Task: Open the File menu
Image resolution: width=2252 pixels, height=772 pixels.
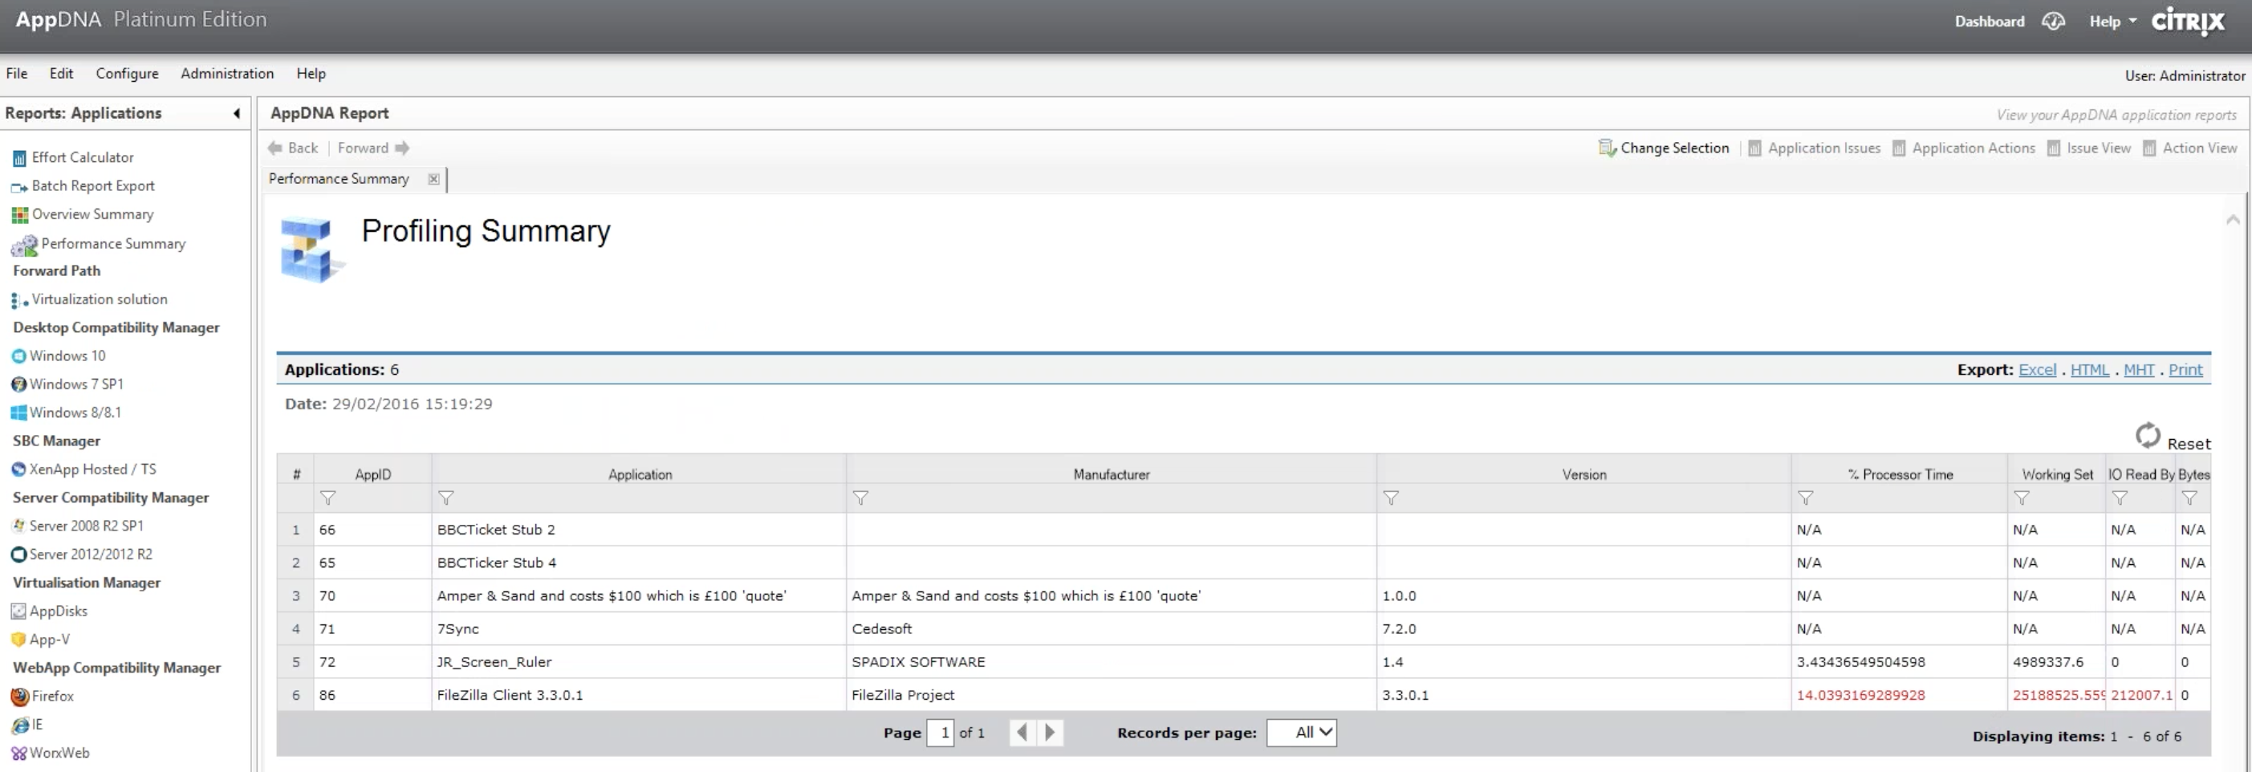Action: point(17,74)
